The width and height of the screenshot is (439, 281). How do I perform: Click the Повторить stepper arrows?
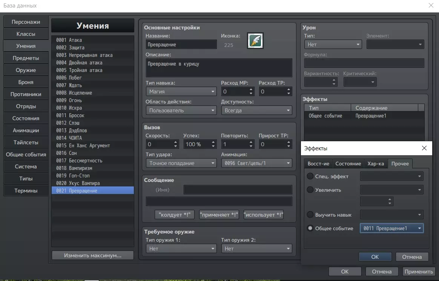(251, 144)
